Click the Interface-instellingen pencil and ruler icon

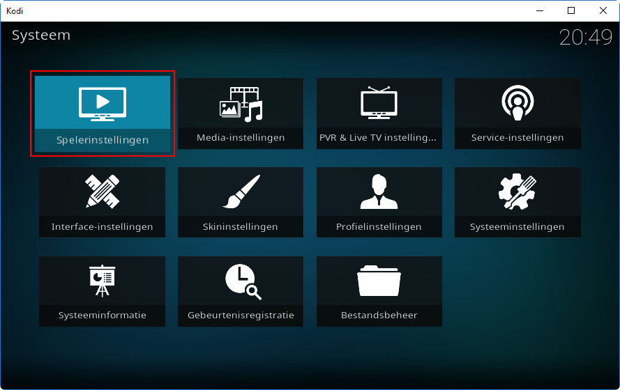[103, 192]
